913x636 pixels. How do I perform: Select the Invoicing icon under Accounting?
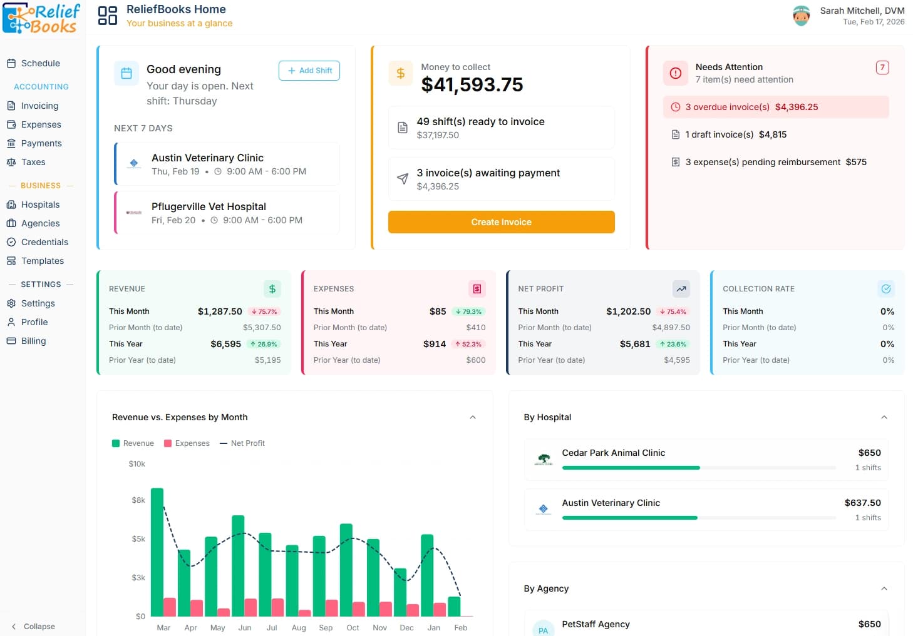point(11,106)
